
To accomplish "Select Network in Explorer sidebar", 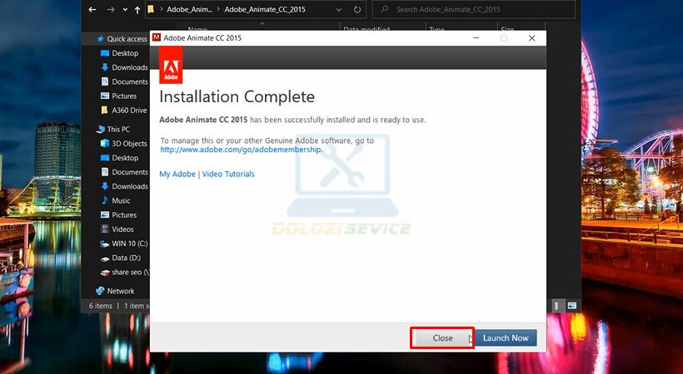I will [116, 291].
